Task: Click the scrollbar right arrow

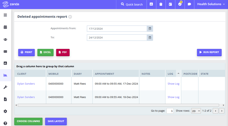Action: 223,105
